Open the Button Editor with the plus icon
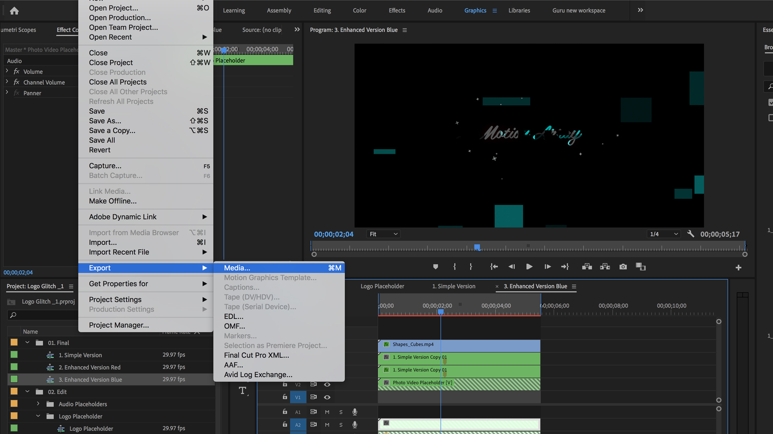 click(738, 267)
